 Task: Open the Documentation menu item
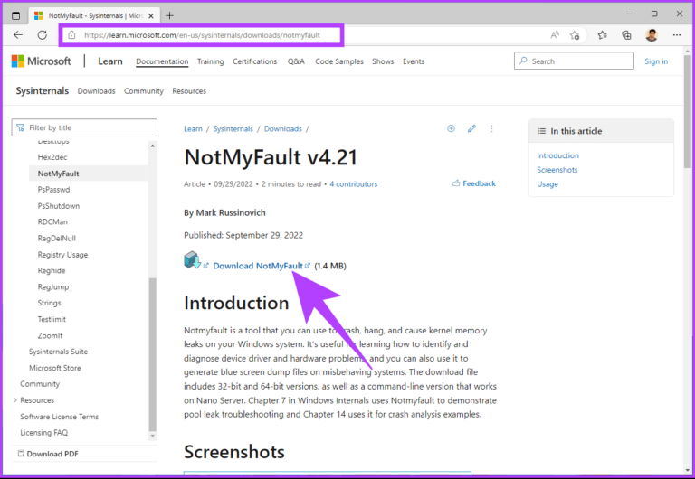pos(162,61)
